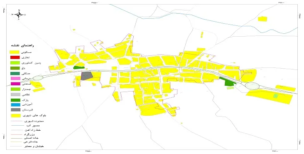
Task: Click the نظامی legend label
Action: coord(25,95)
